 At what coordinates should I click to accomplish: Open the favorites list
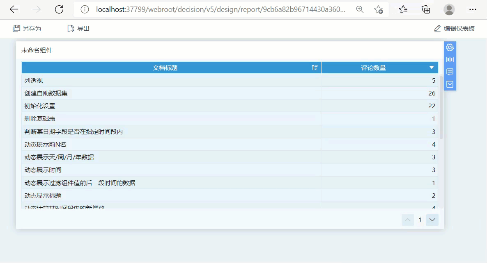pos(403,9)
